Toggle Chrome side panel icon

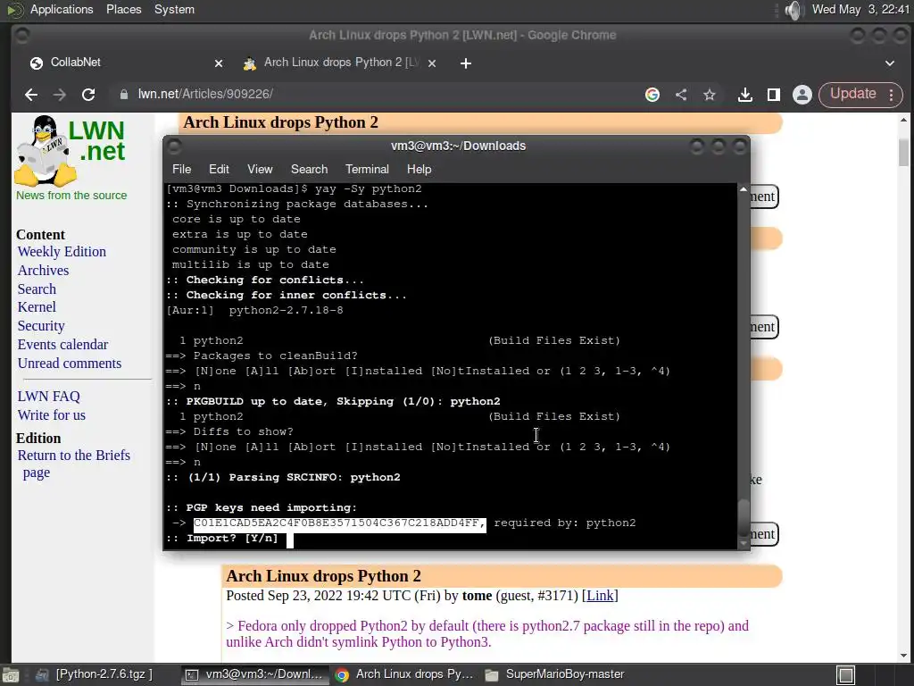click(x=774, y=95)
